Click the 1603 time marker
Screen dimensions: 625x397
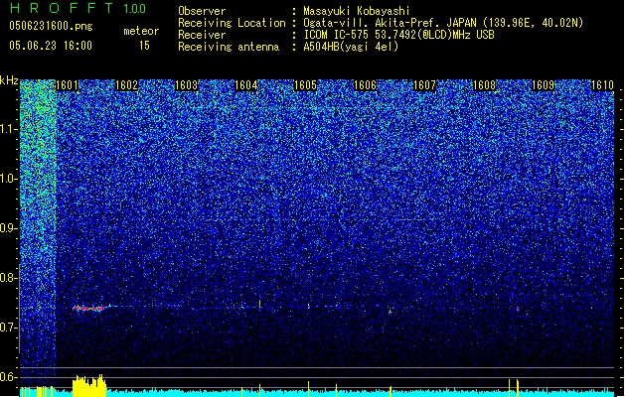coord(186,85)
